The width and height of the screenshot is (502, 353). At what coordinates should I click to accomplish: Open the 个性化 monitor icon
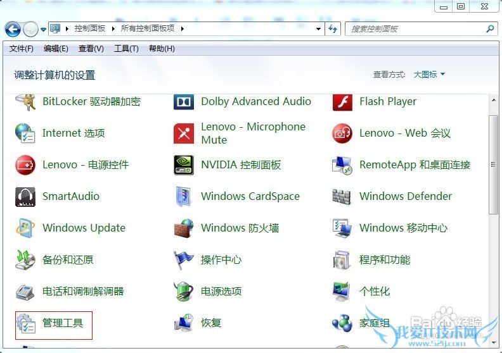point(342,292)
